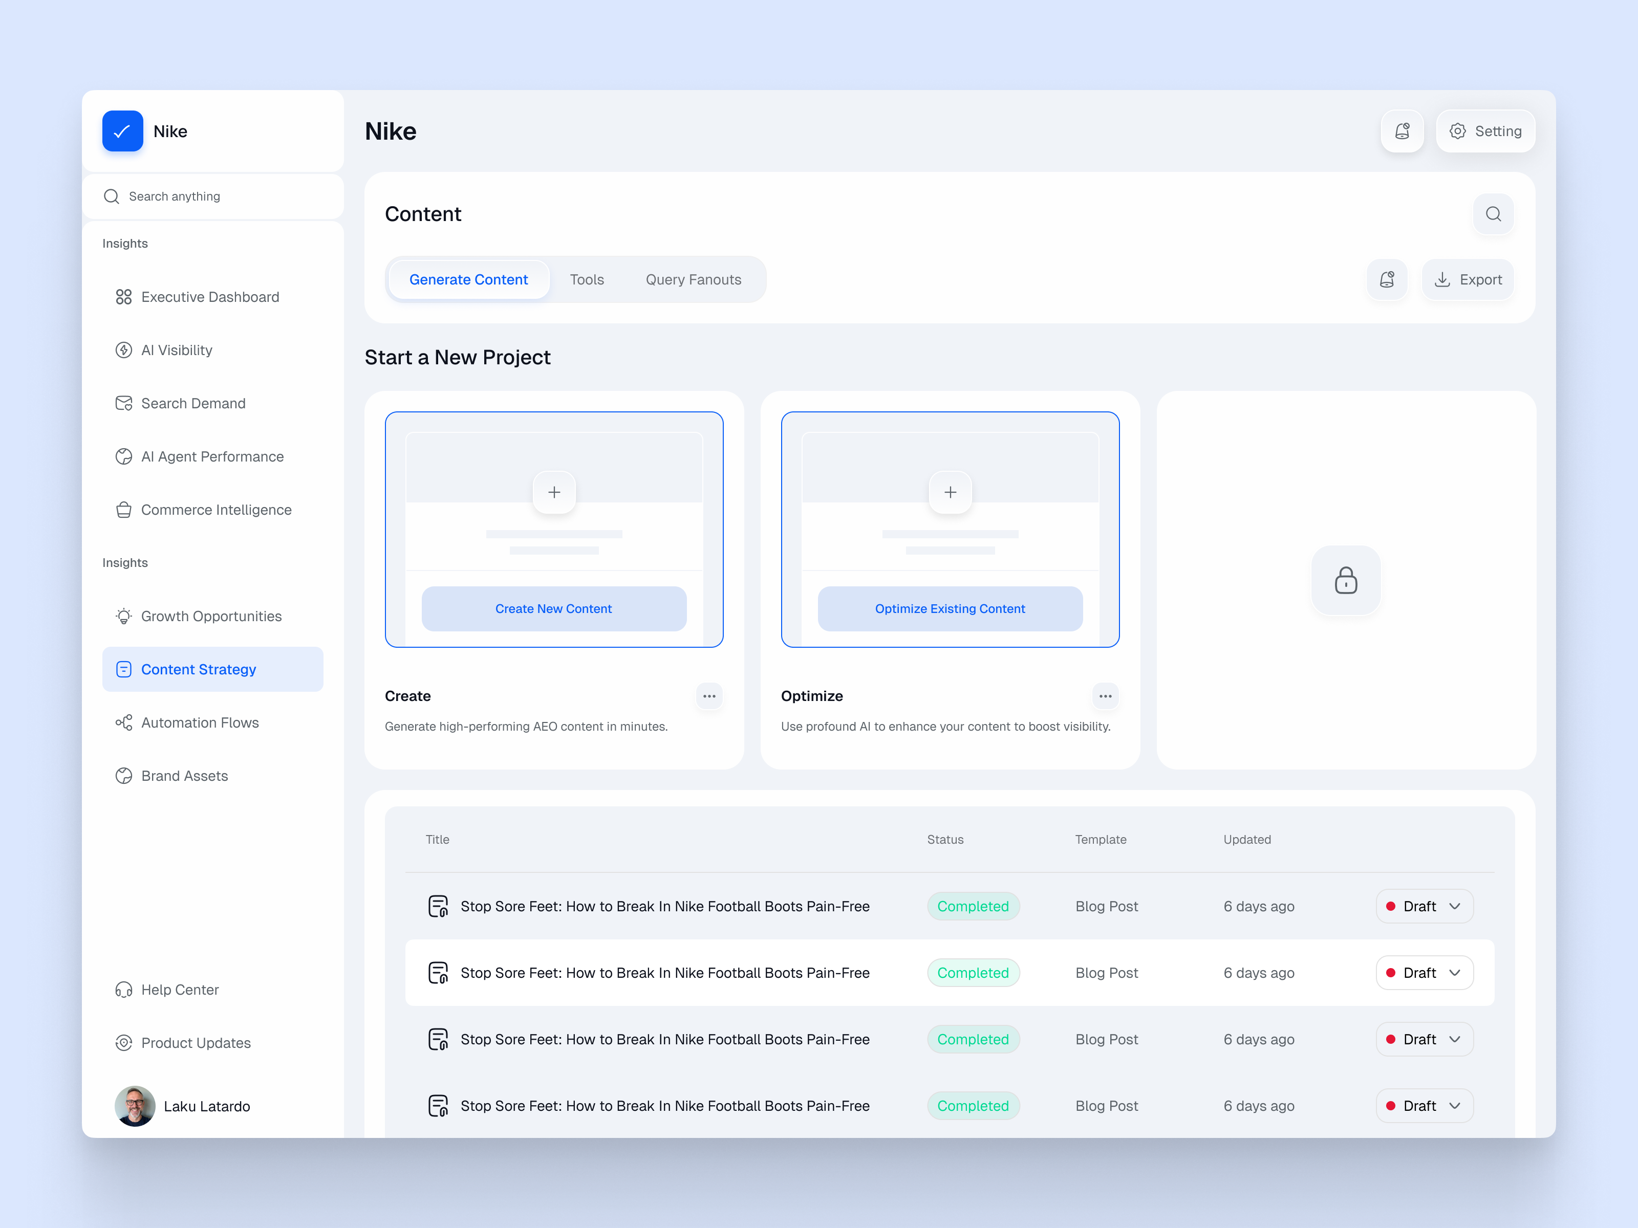1638x1228 pixels.
Task: Click the Content panel search icon
Action: pyautogui.click(x=1493, y=214)
